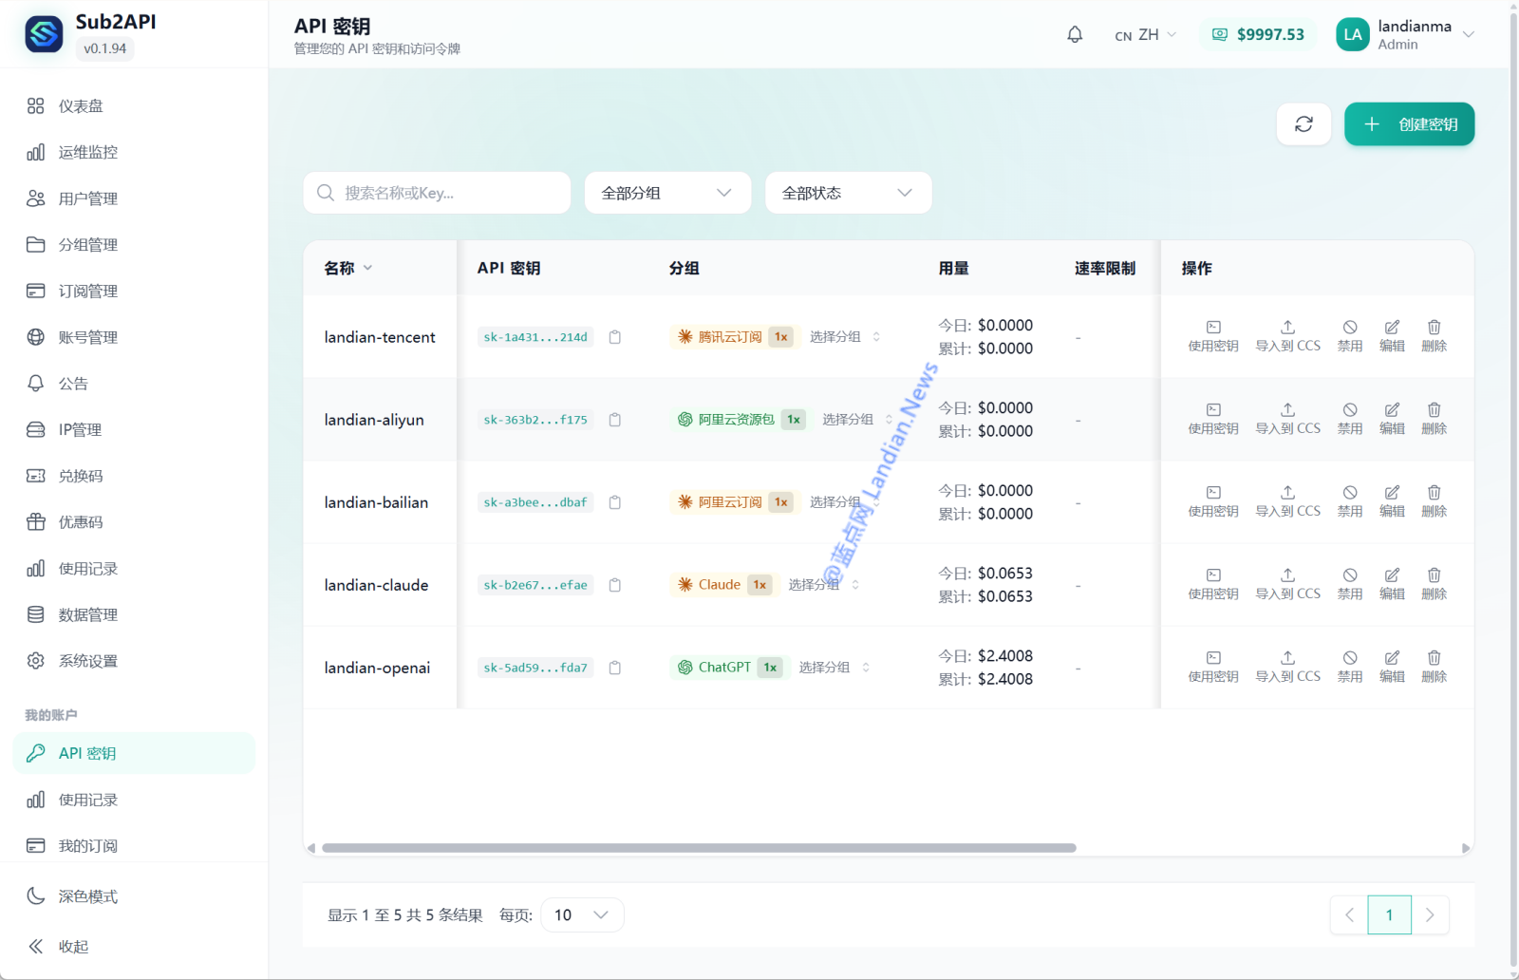This screenshot has height=980, width=1519.
Task: Disable the landian-claude key
Action: click(x=1350, y=584)
